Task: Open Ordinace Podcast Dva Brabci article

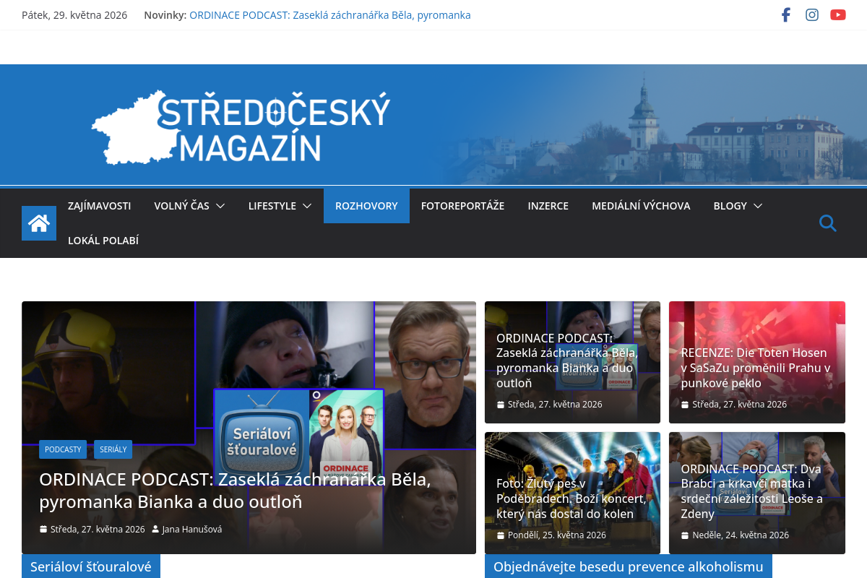Action: coord(752,491)
